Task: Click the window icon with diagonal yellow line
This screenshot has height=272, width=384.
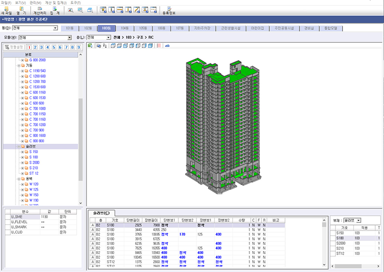Action: point(137,10)
